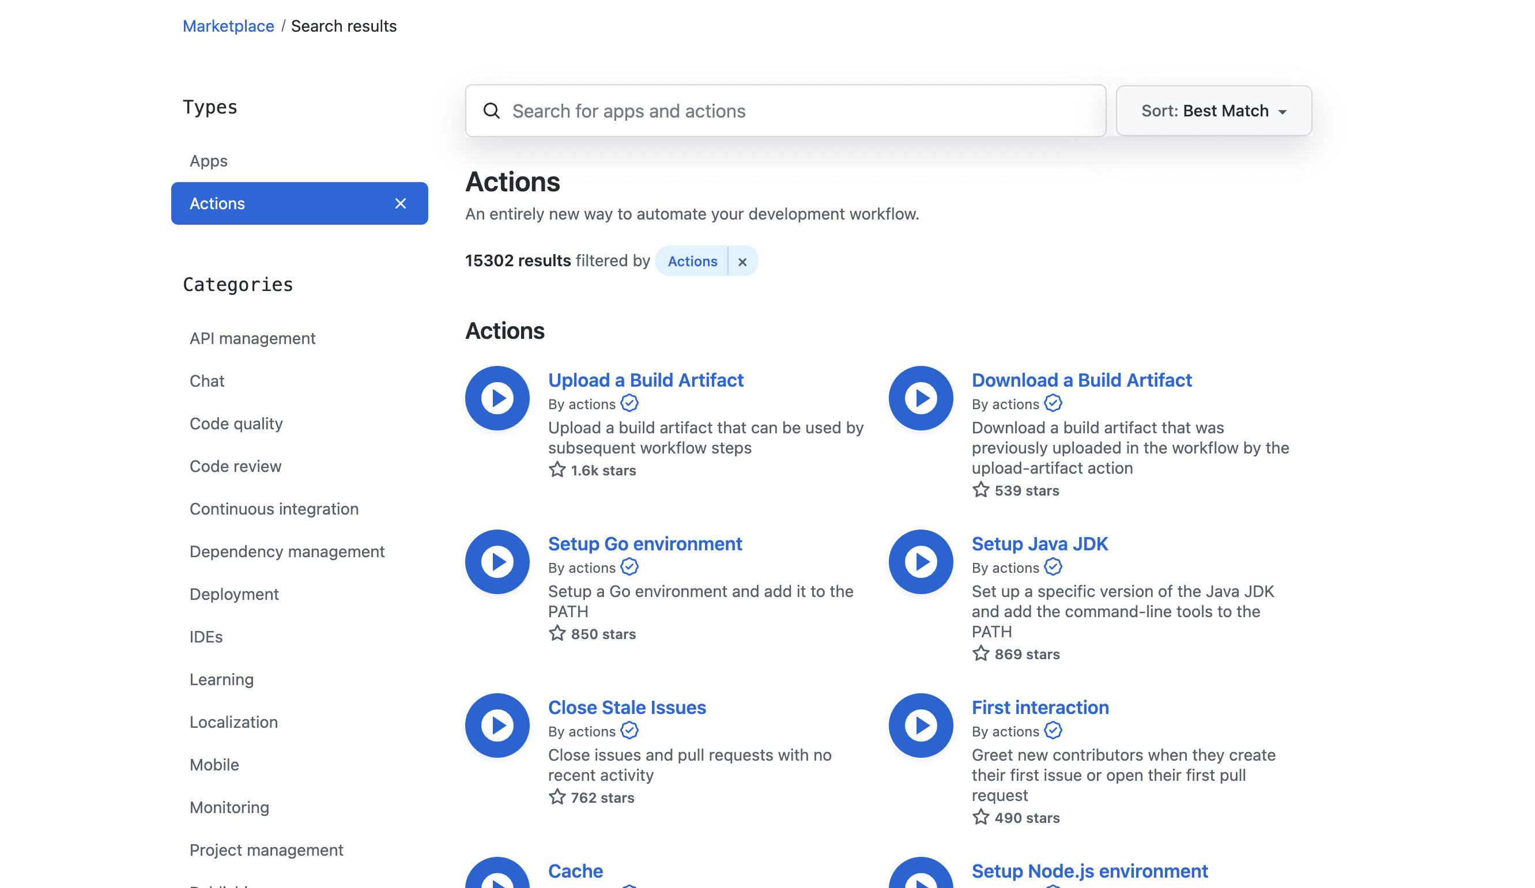This screenshot has height=888, width=1535.
Task: Click '869 stars' count text
Action: pyautogui.click(x=1027, y=655)
